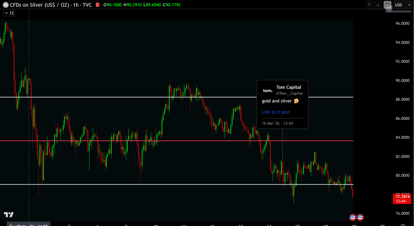
Task: Click the 88.0000 price axis label
Action: tap(402, 99)
